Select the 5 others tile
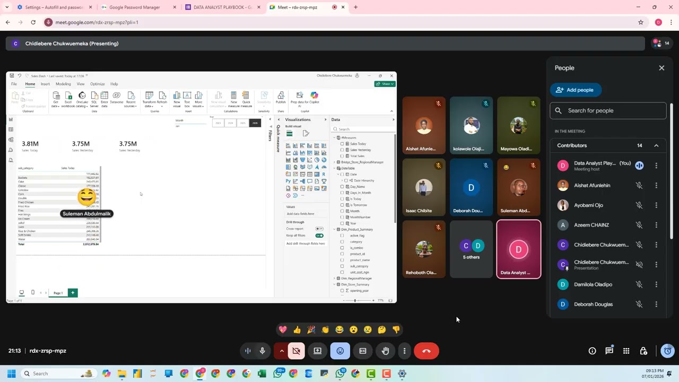 coord(471,249)
